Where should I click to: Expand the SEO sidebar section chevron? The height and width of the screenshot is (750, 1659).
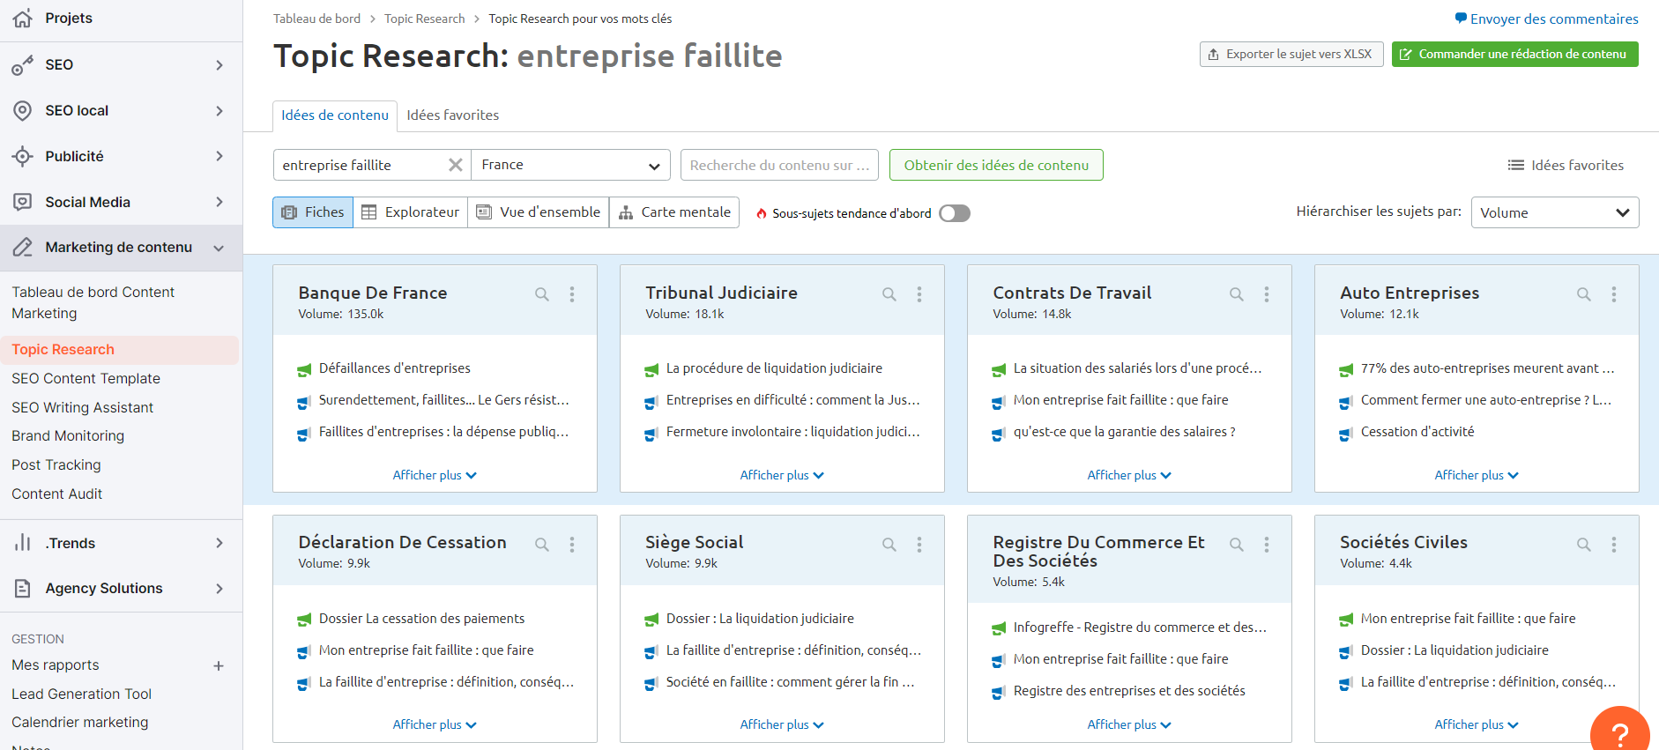click(x=219, y=65)
